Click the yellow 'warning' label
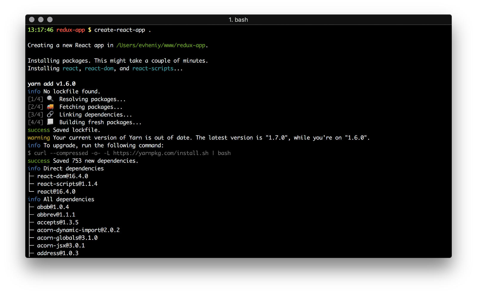This screenshot has height=294, width=477. tap(39, 138)
